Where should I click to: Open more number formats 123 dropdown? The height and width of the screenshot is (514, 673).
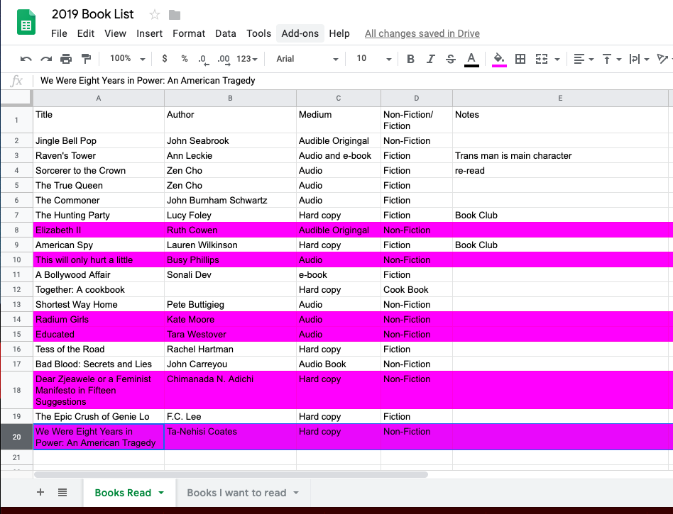pos(247,59)
